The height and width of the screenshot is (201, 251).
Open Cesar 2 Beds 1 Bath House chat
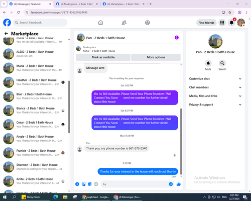[35, 125]
